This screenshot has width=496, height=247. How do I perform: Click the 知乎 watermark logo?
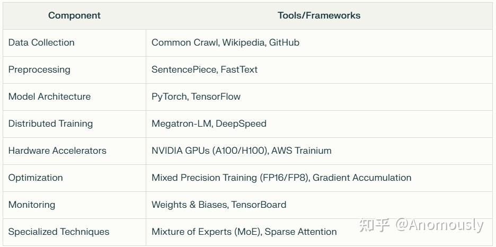tap(374, 225)
